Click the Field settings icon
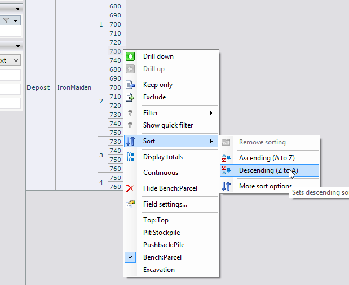The width and height of the screenshot is (349, 285). coord(130,204)
